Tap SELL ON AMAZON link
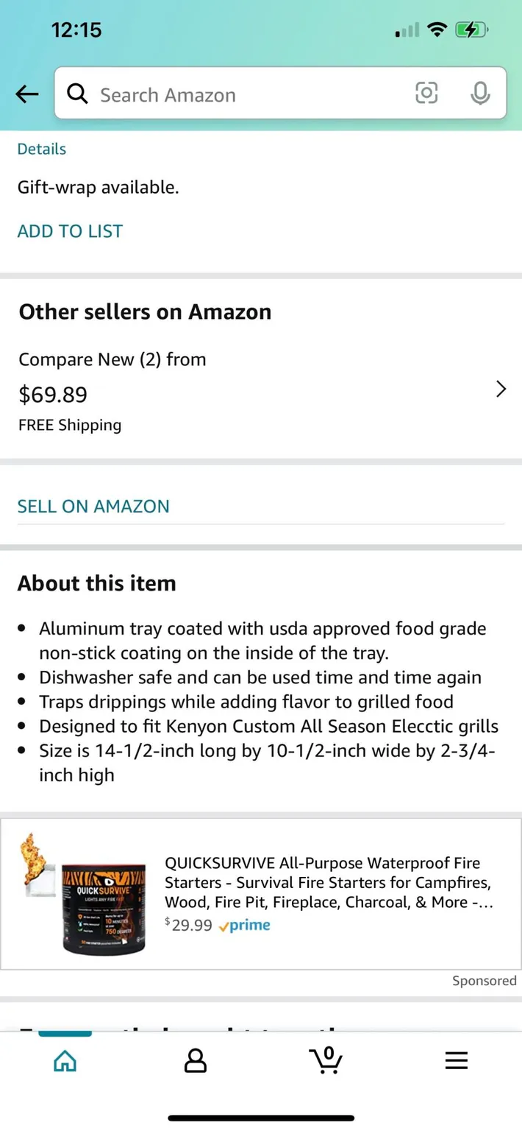Viewport: 522px width, 1131px height. point(93,507)
